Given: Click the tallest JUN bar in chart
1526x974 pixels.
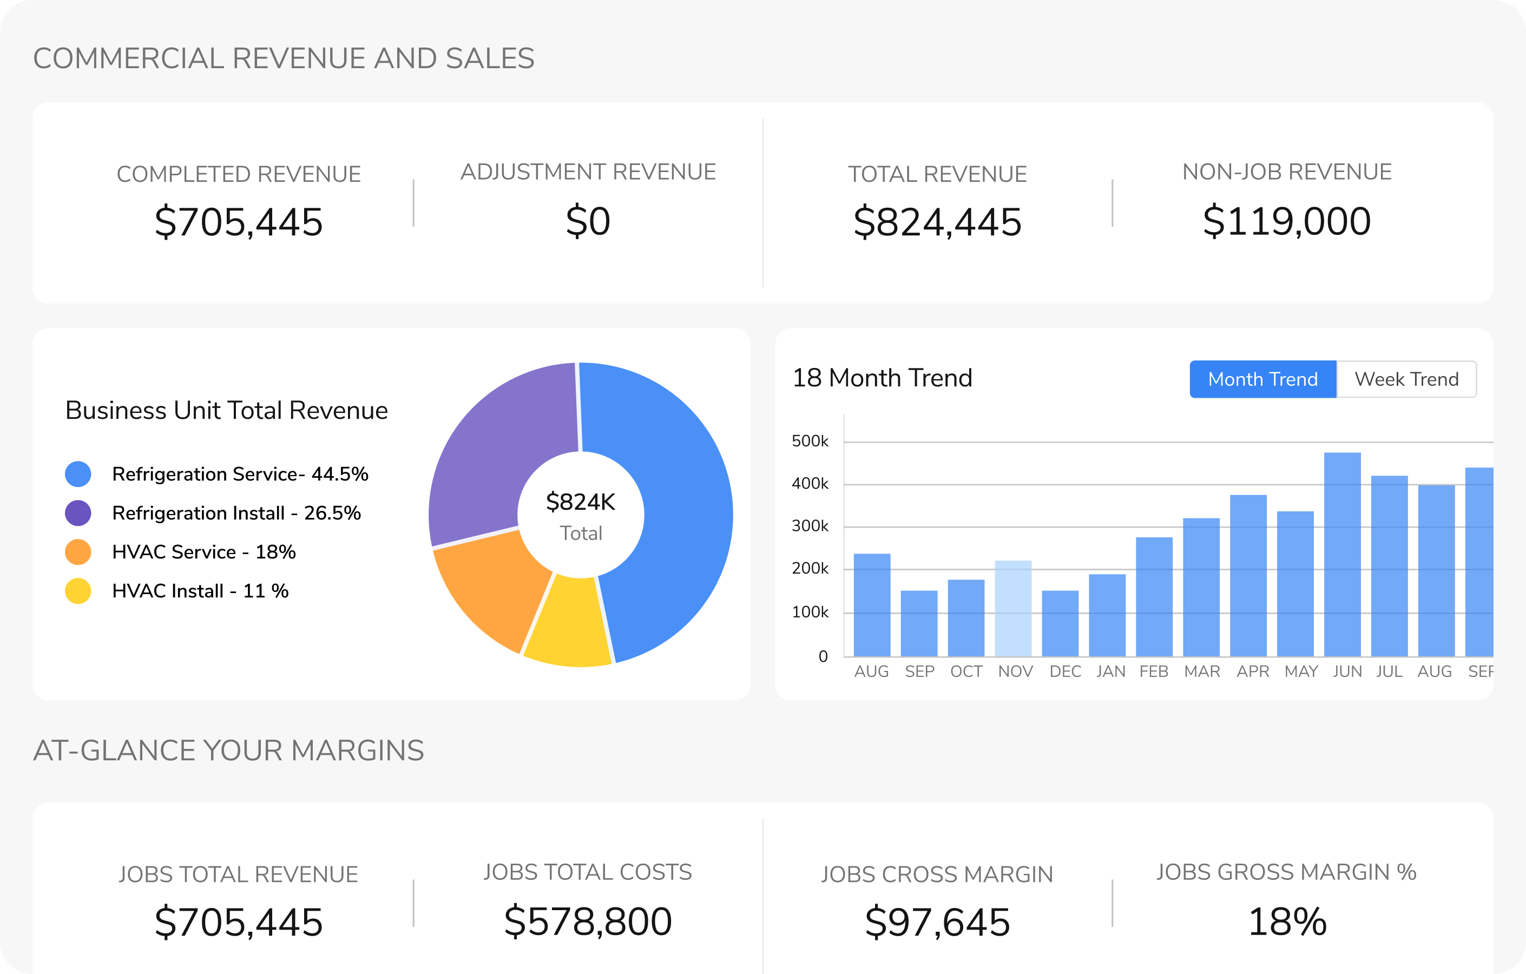Looking at the screenshot, I should 1342,555.
